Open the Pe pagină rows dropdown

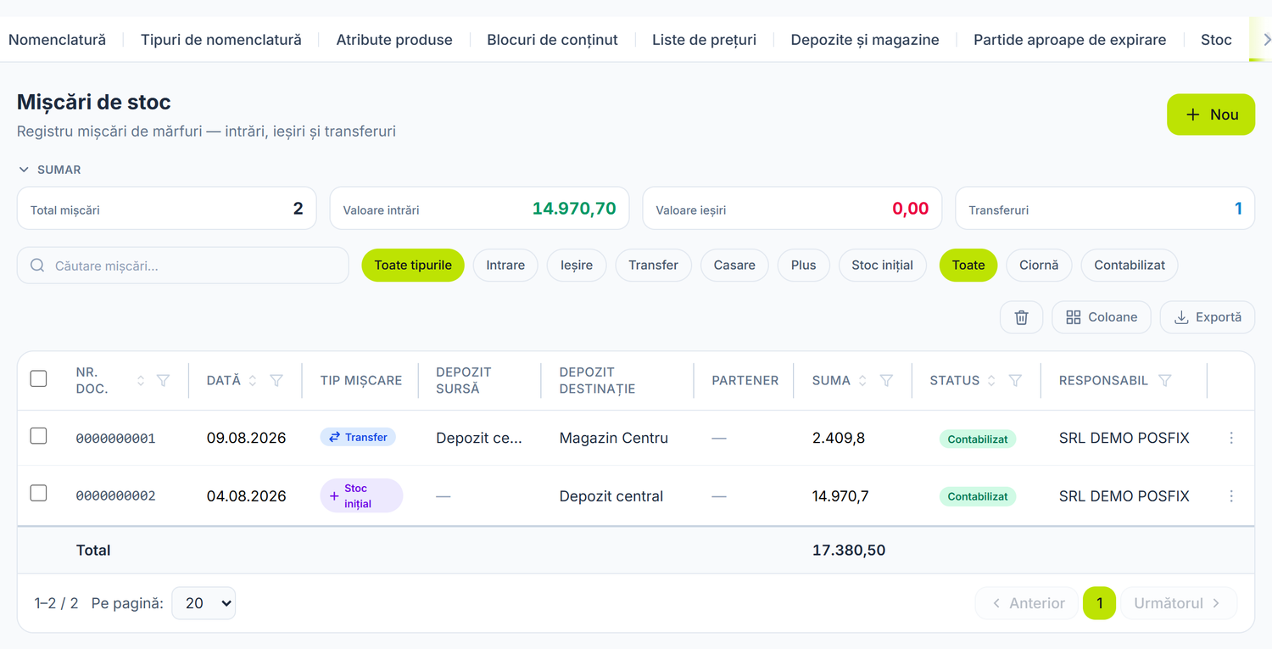pyautogui.click(x=204, y=603)
